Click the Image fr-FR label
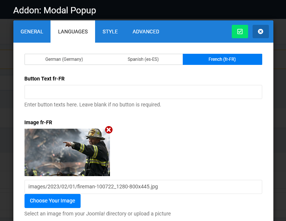Image resolution: width=286 pixels, height=221 pixels. click(38, 122)
